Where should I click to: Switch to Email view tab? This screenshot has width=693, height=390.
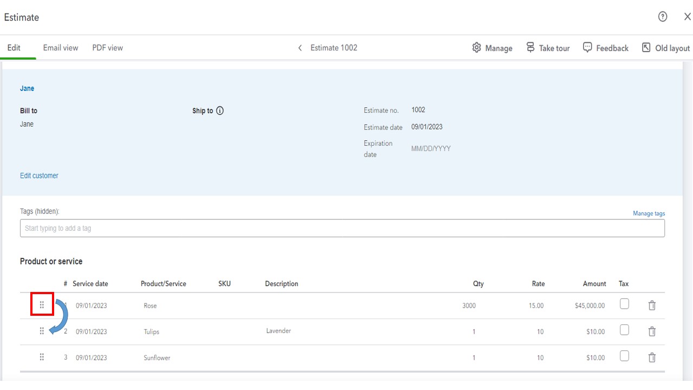(x=61, y=48)
